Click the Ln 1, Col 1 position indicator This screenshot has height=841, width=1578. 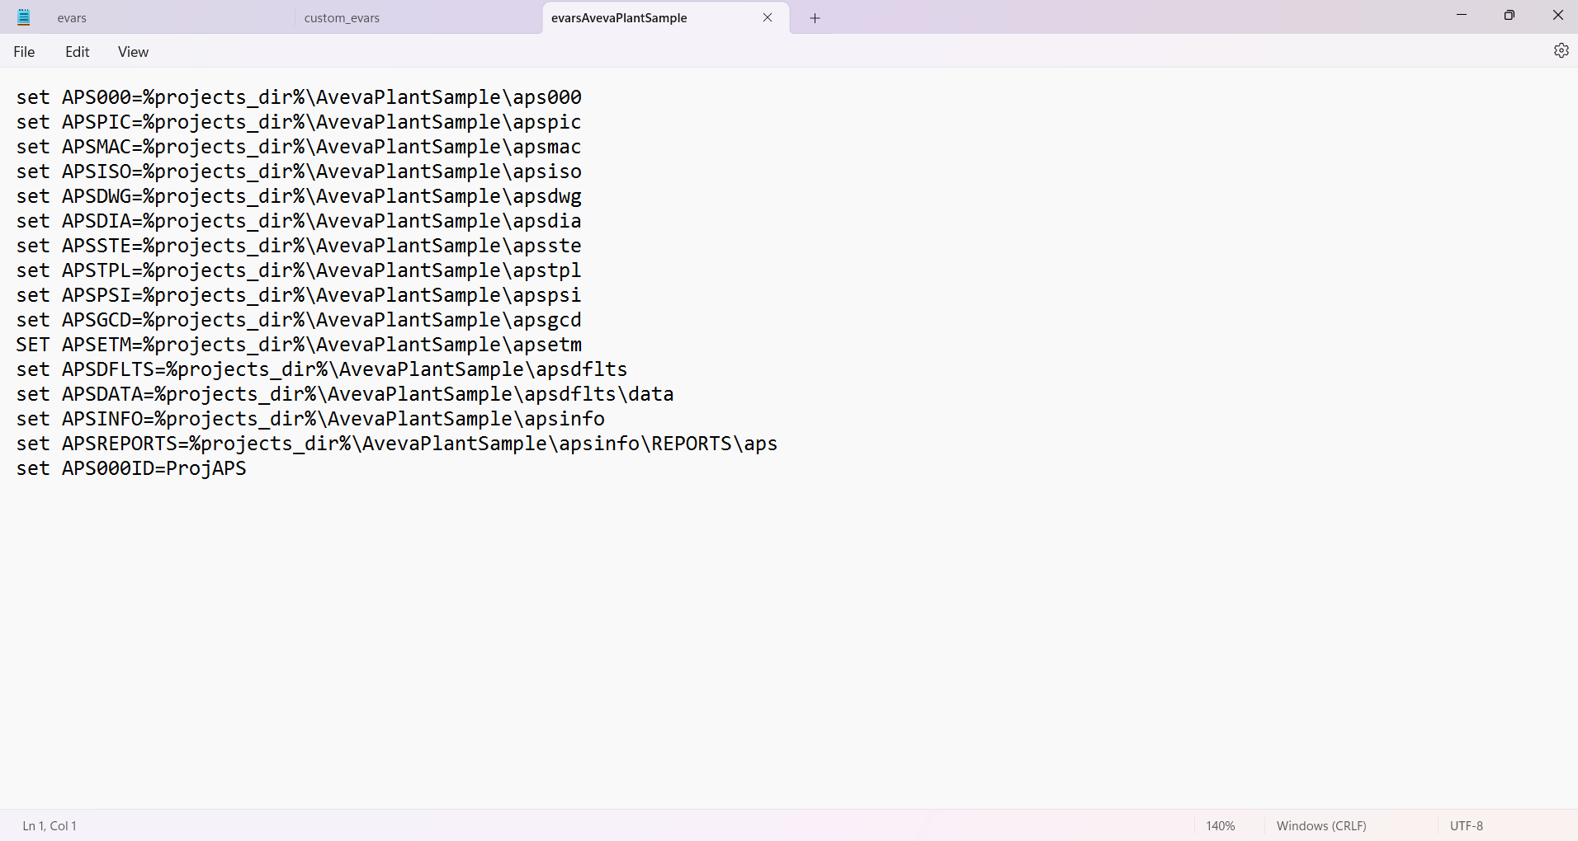[50, 825]
